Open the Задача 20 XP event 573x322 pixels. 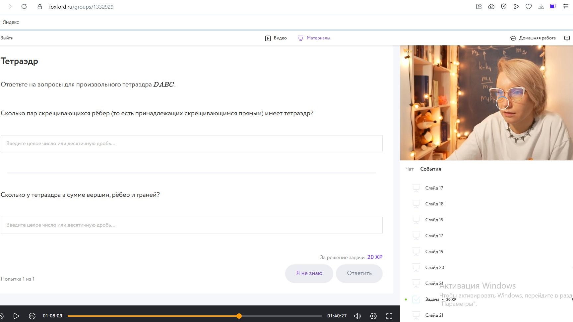[x=441, y=299]
